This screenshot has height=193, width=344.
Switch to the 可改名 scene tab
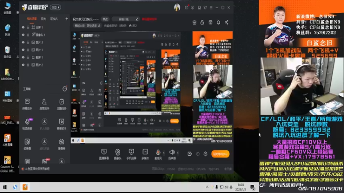[54, 19]
